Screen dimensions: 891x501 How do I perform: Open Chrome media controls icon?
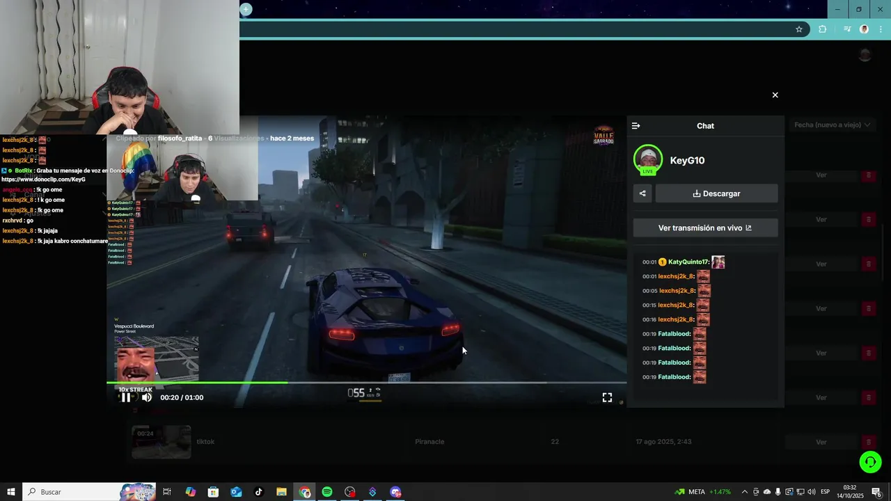coord(847,29)
